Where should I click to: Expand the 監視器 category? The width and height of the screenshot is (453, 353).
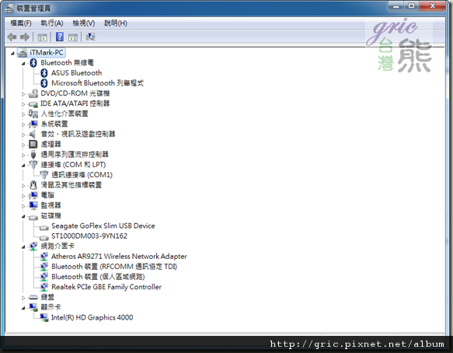23,206
